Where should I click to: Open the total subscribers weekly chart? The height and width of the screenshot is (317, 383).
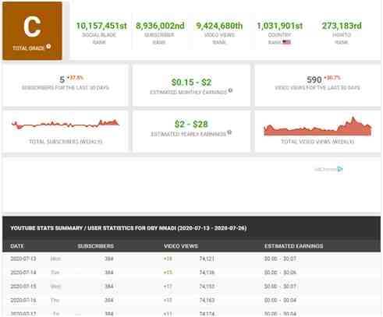[65, 124]
